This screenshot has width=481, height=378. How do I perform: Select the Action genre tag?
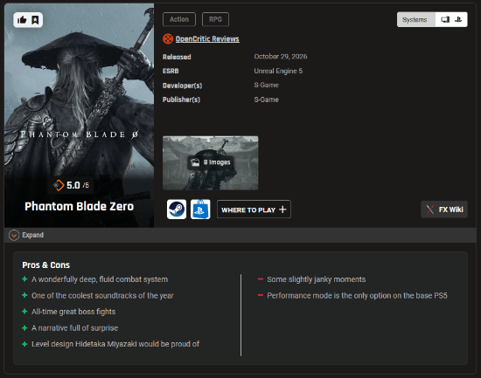pyautogui.click(x=179, y=19)
